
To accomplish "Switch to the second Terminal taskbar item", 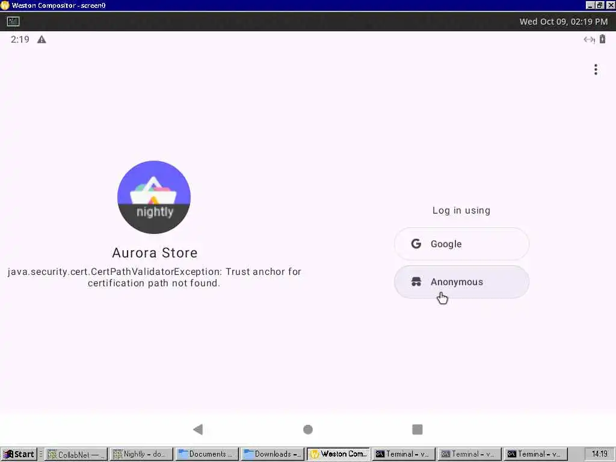I will point(469,454).
